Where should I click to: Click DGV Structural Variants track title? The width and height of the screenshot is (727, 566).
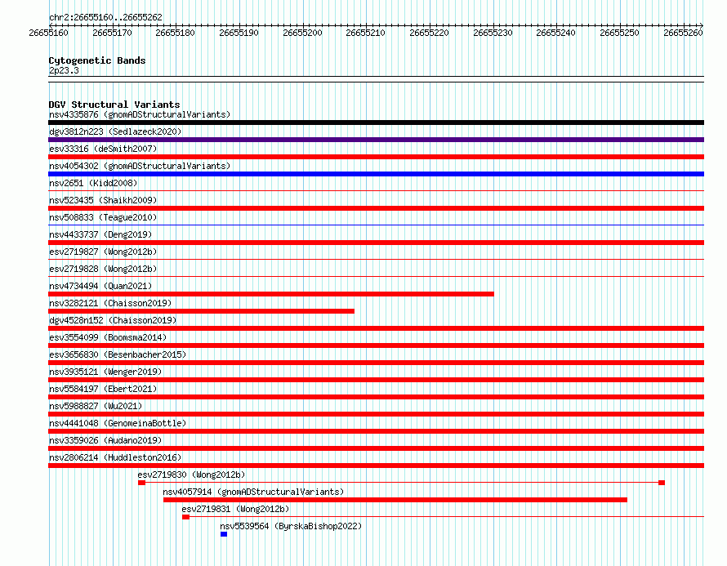pyautogui.click(x=114, y=105)
